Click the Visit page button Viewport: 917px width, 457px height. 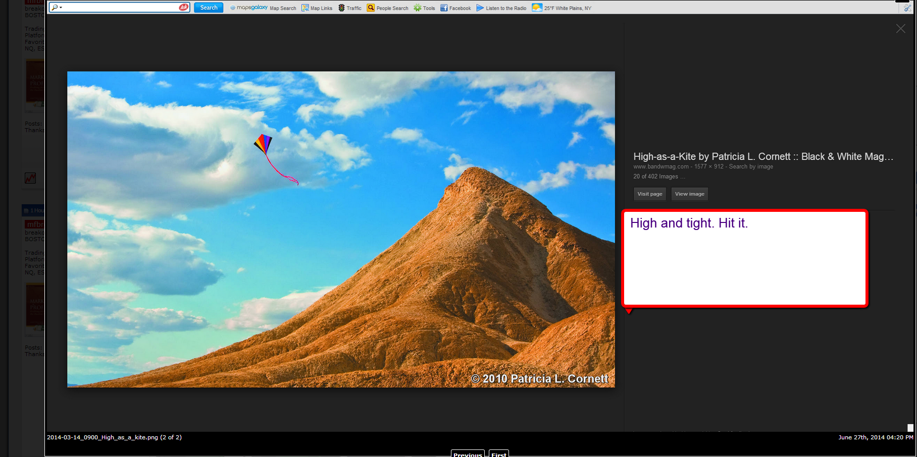650,194
